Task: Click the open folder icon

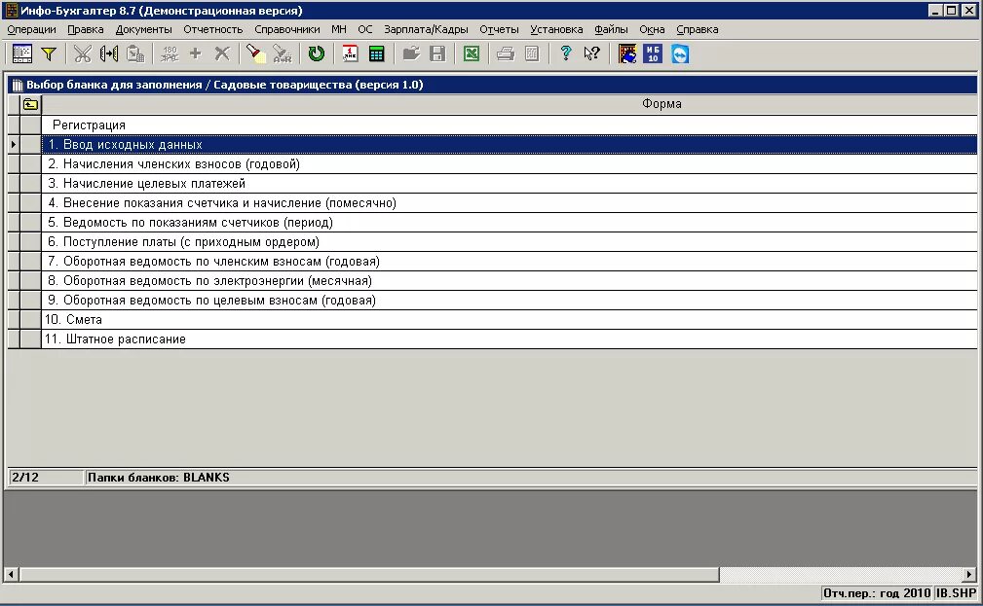Action: 411,53
